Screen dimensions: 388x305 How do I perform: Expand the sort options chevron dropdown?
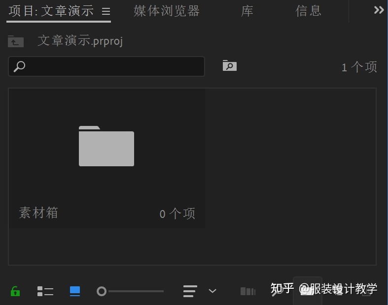(212, 291)
